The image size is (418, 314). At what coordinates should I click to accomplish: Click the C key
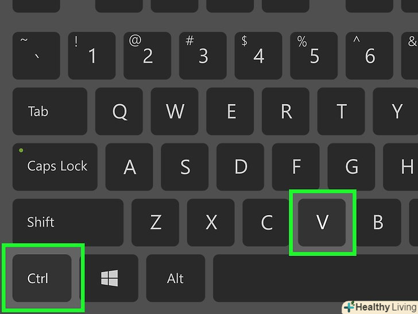266,223
